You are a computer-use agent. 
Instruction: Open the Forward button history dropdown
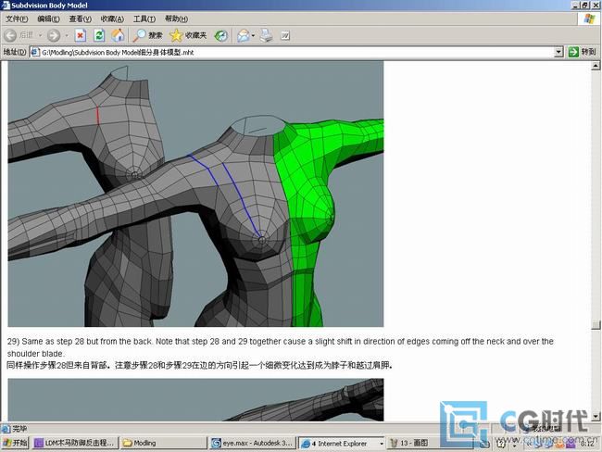[66, 35]
